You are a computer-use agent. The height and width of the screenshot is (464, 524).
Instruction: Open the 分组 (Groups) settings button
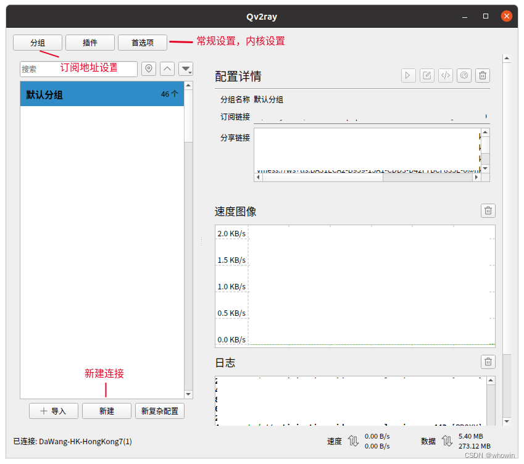pos(38,43)
